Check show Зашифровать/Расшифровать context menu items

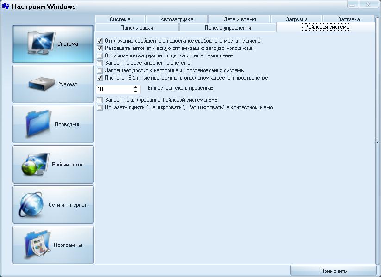pyautogui.click(x=100, y=107)
